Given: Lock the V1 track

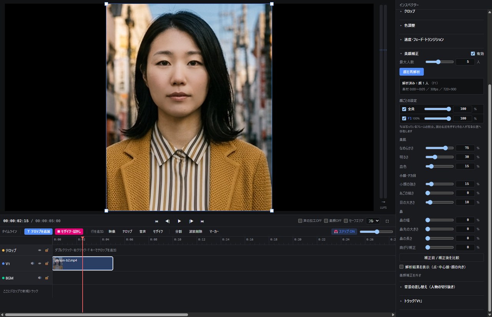Looking at the screenshot, I should 47,264.
